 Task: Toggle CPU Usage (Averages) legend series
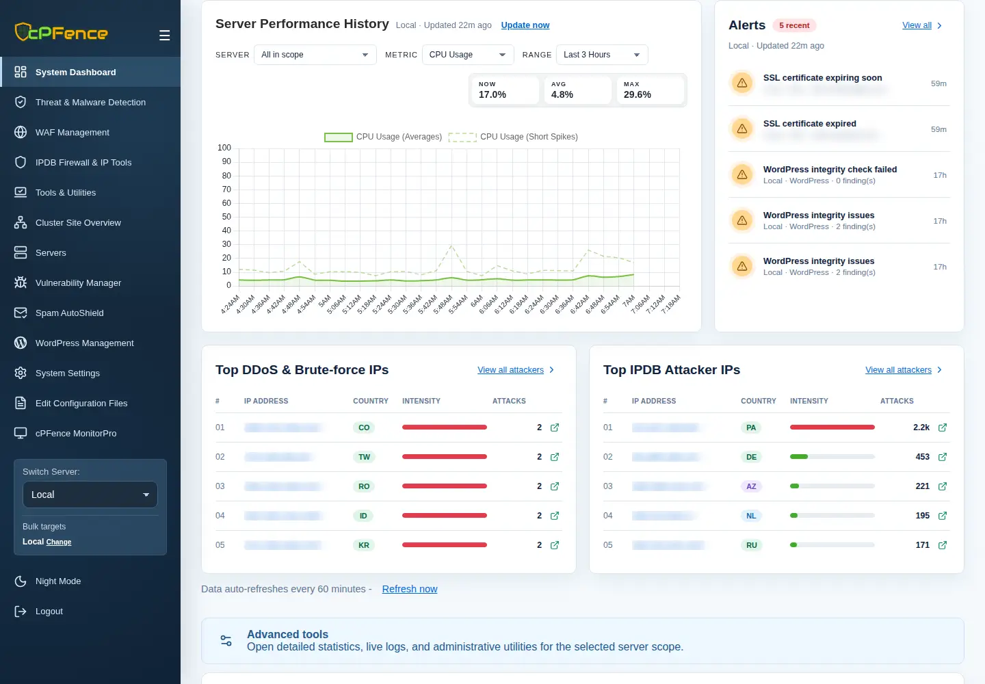click(383, 137)
